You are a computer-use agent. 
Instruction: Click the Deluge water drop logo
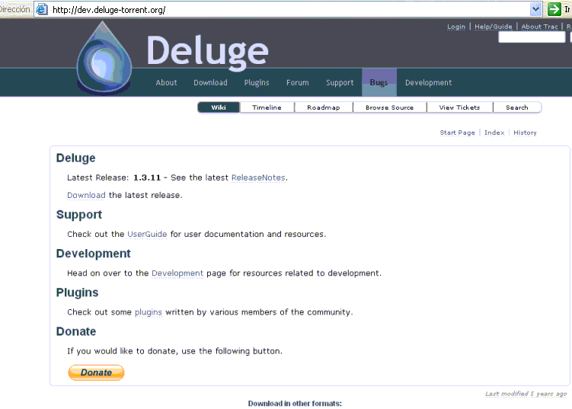point(104,58)
